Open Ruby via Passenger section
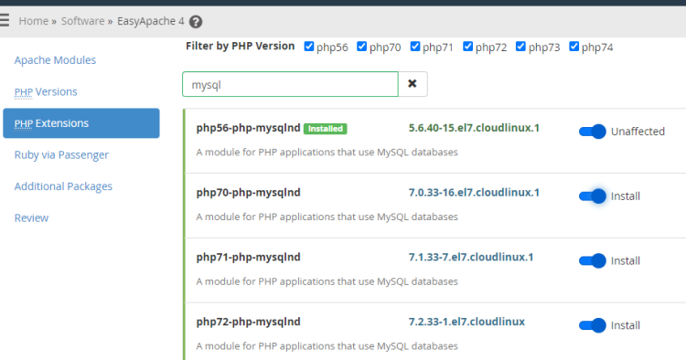The width and height of the screenshot is (686, 360). pyautogui.click(x=61, y=154)
